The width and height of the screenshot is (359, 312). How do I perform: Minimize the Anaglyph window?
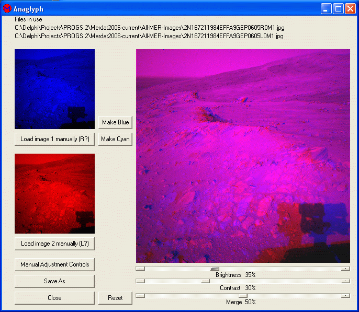(x=326, y=9)
